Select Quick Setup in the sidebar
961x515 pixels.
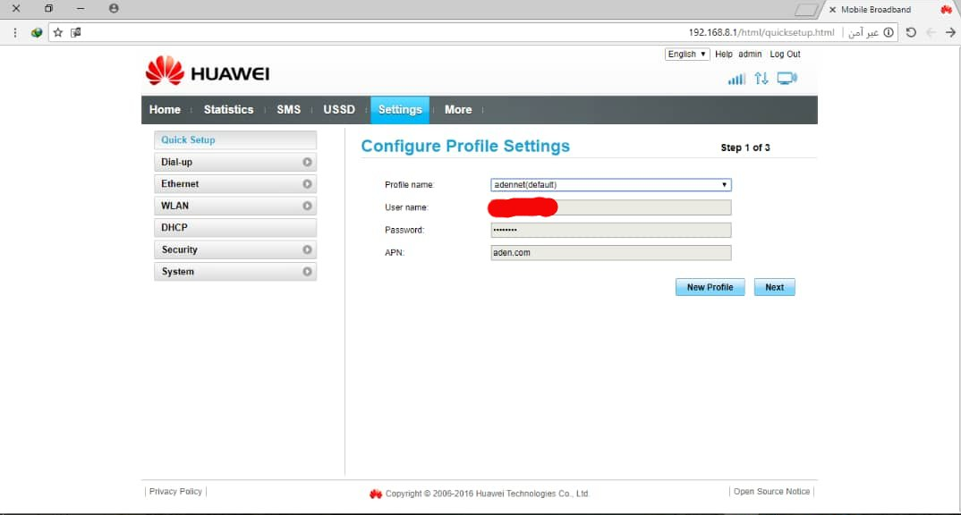[235, 140]
